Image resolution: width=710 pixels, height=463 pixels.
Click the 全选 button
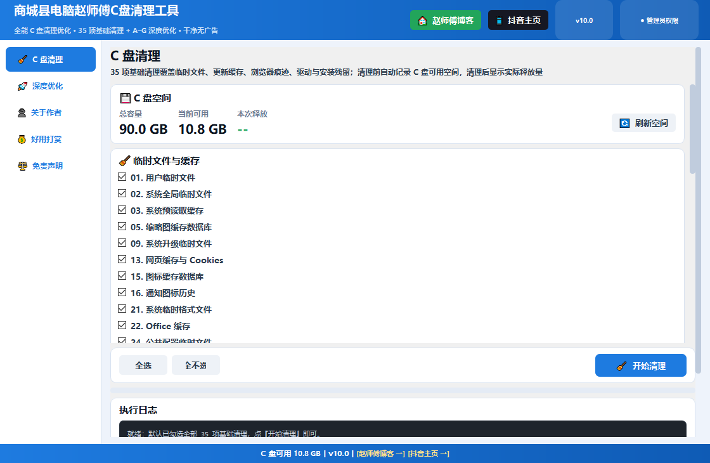click(x=143, y=365)
